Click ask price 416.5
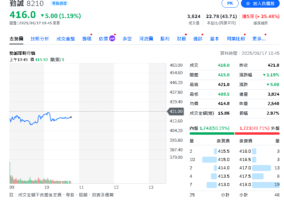 click(245, 160)
